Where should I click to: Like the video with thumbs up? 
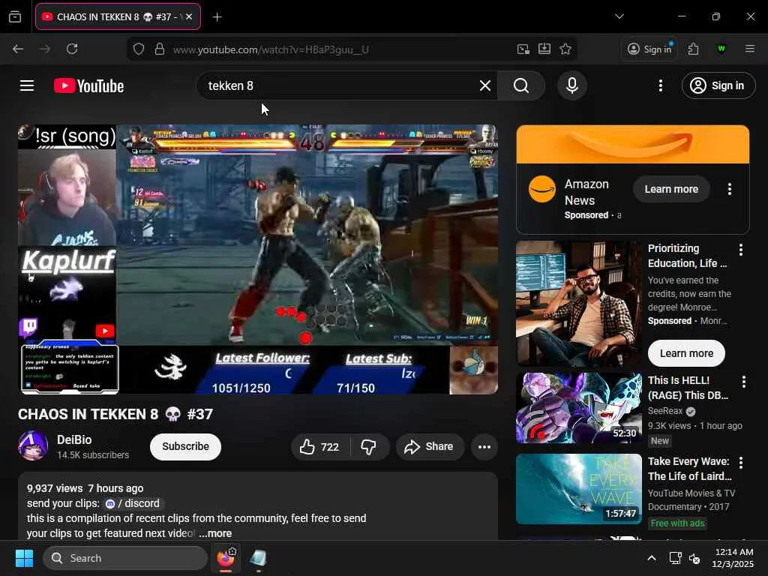[x=320, y=447]
